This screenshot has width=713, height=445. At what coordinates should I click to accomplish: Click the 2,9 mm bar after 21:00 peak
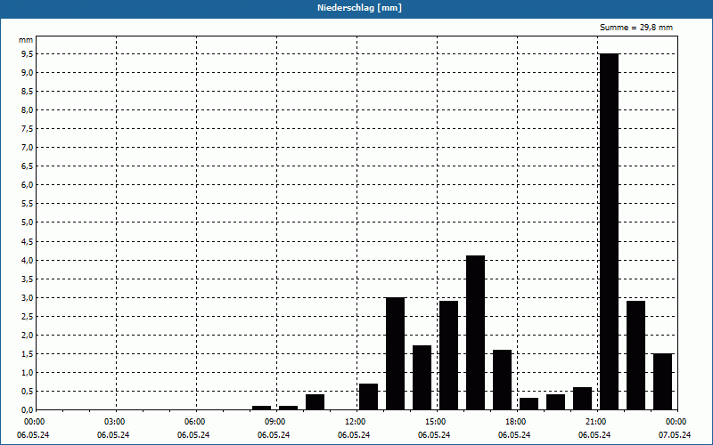[635, 355]
